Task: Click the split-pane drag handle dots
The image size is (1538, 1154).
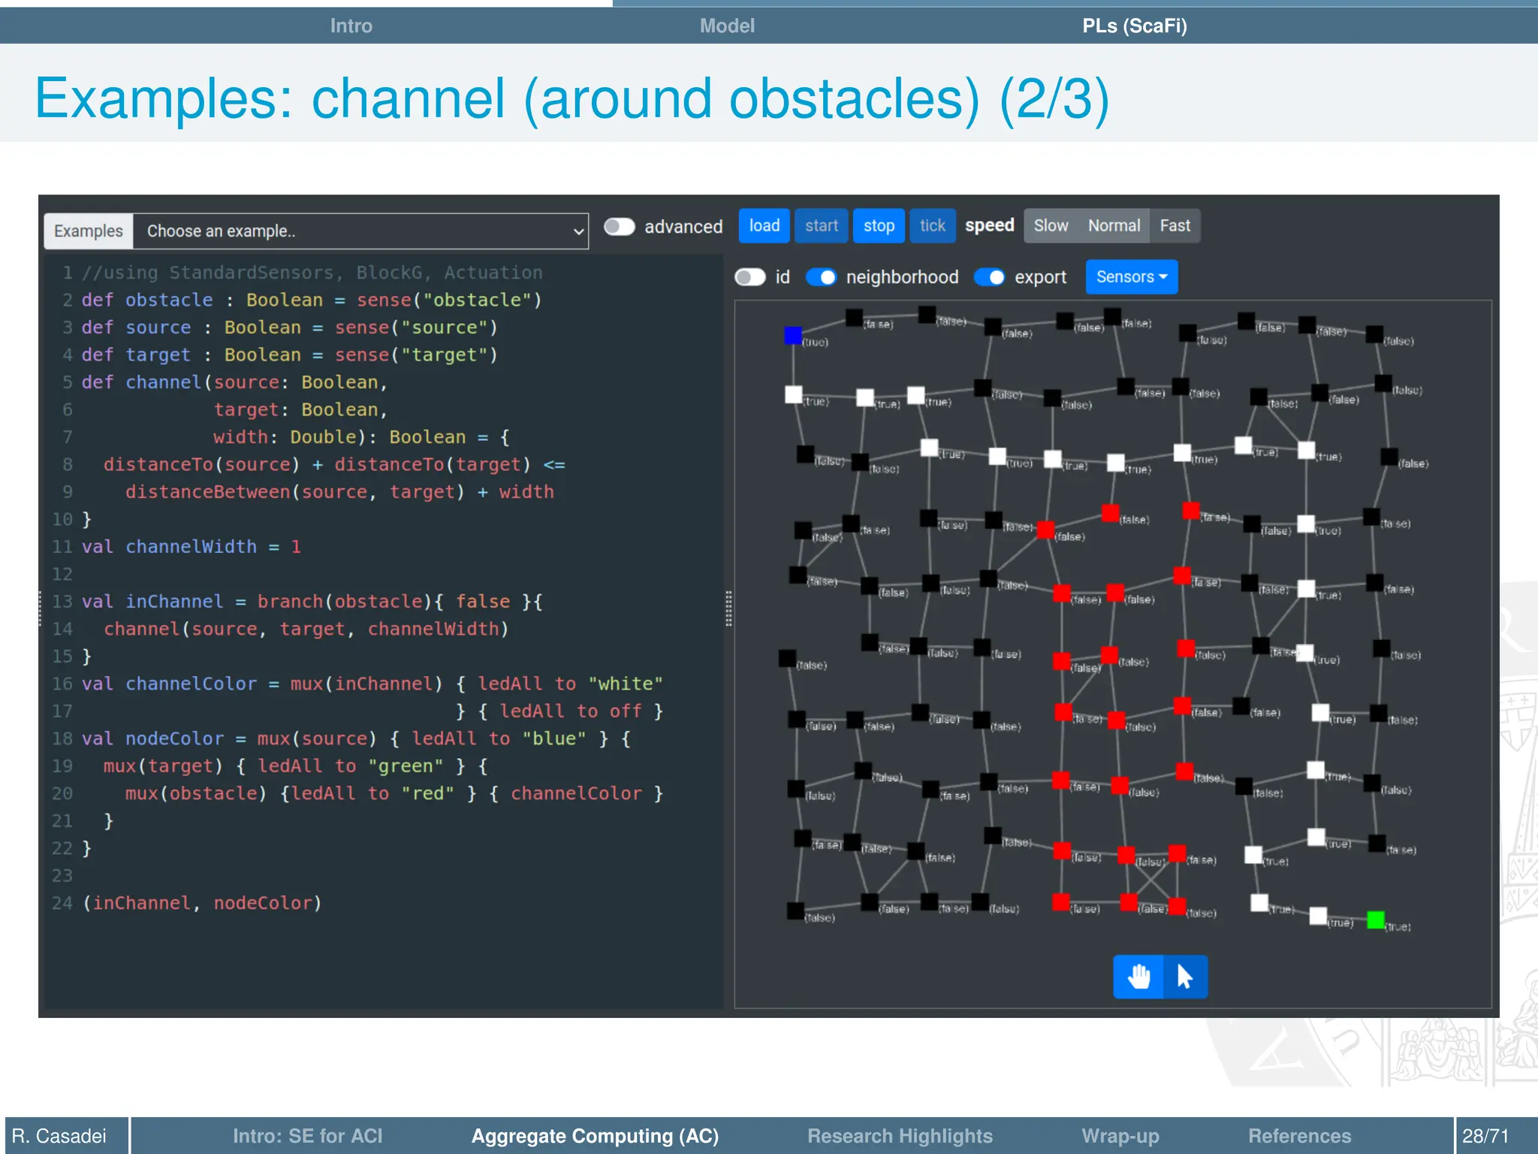Action: click(x=728, y=609)
